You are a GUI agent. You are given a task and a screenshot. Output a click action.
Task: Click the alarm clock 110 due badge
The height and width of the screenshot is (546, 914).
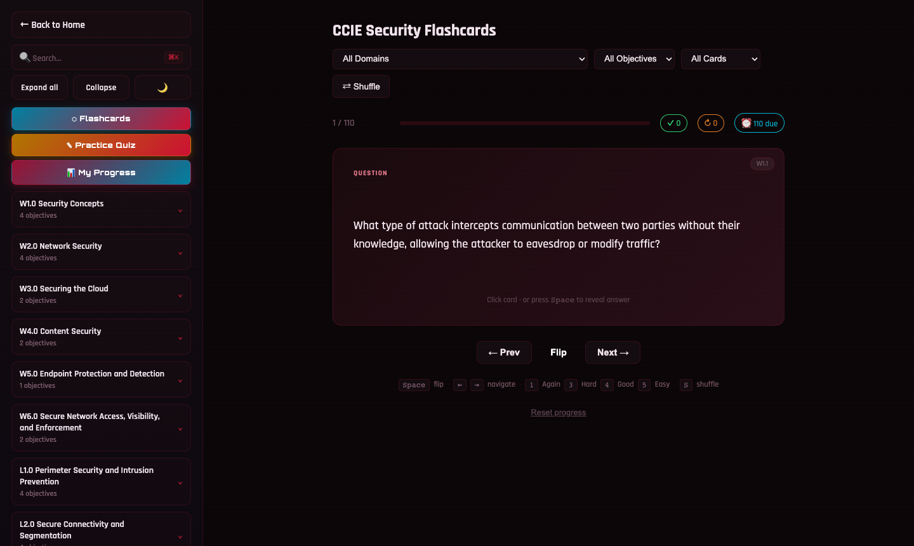759,123
